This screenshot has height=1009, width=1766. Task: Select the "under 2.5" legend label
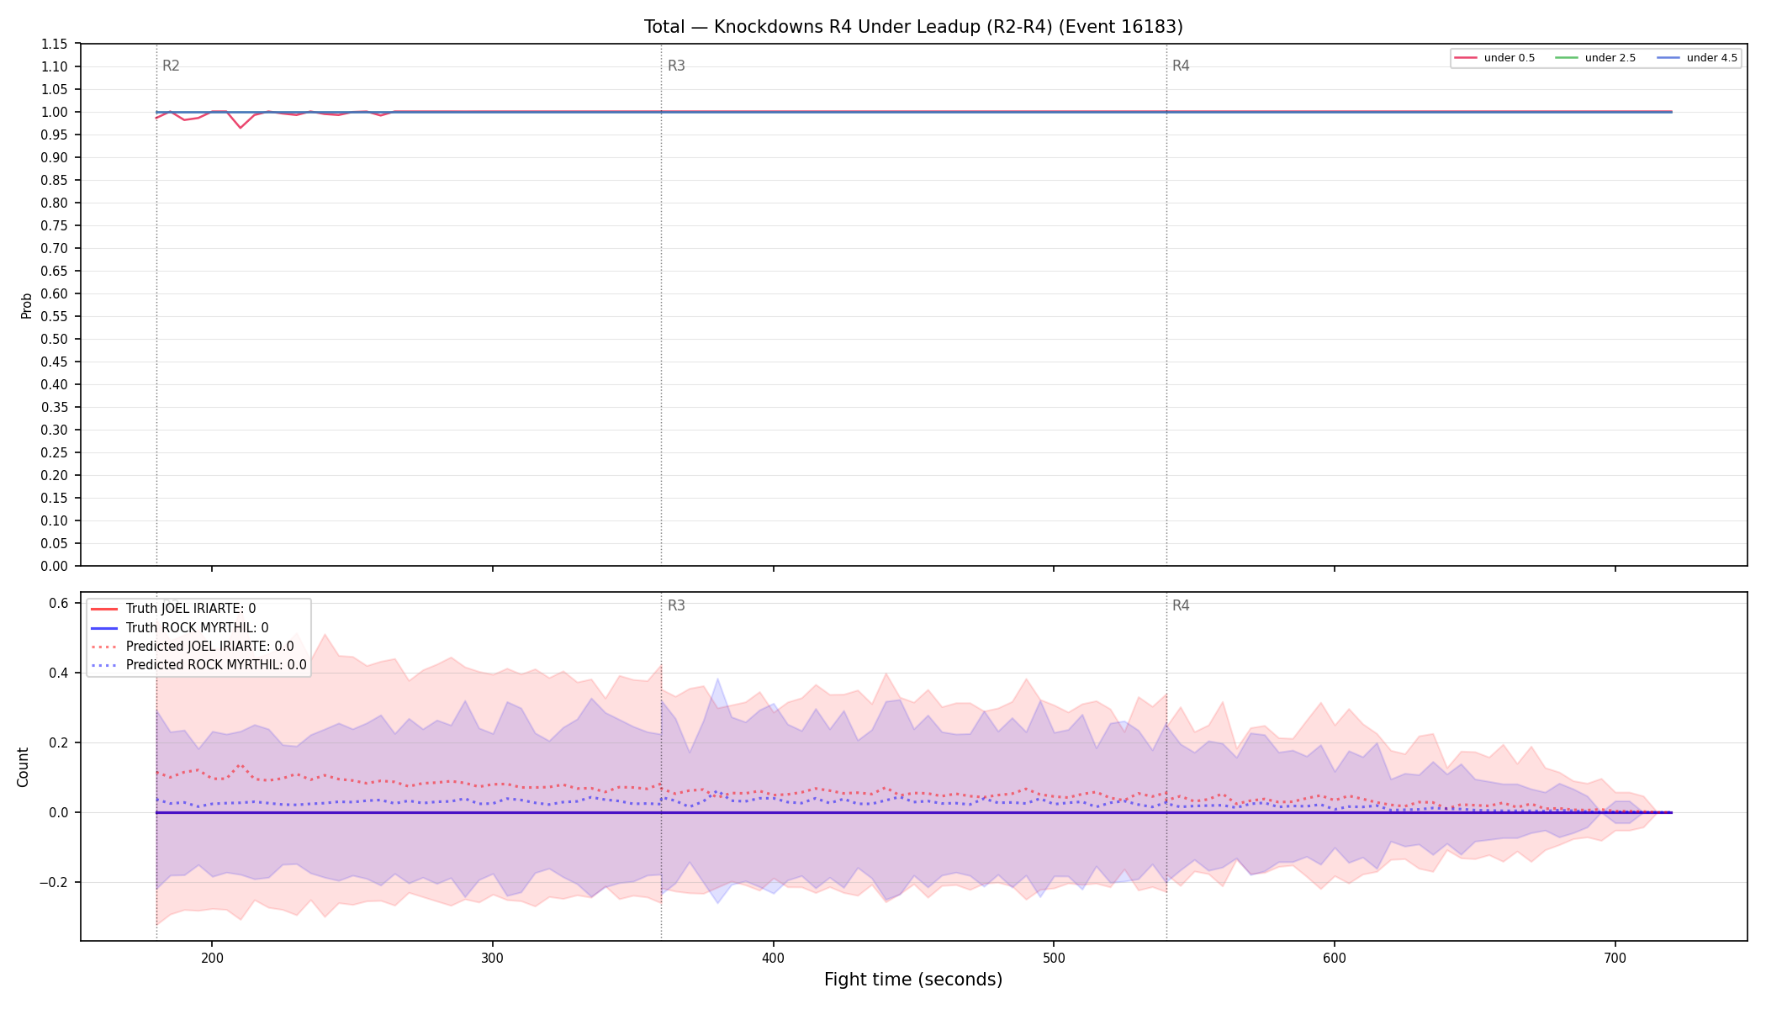pyautogui.click(x=1610, y=58)
